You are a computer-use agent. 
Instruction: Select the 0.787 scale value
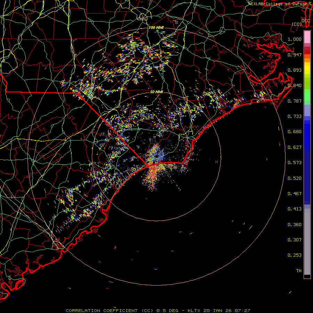click(x=295, y=101)
